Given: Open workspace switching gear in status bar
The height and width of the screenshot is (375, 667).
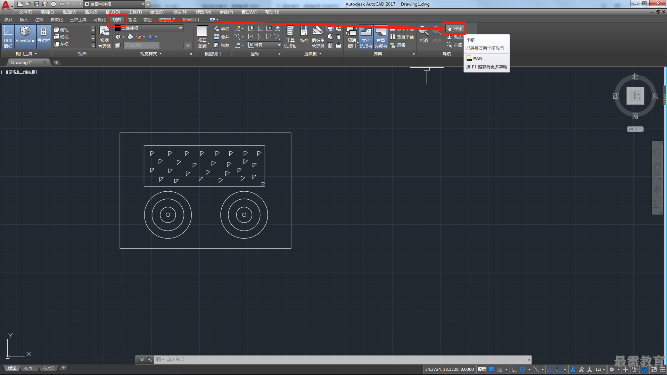Looking at the screenshot, I should click(612, 369).
